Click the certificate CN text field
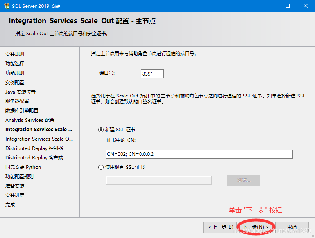Image resolution: width=315 pixels, height=238 pixels. coord(199,154)
